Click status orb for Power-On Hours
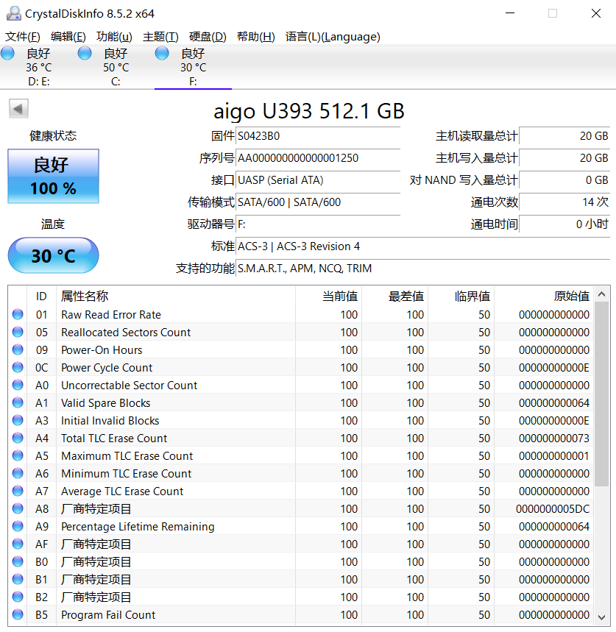 click(18, 349)
